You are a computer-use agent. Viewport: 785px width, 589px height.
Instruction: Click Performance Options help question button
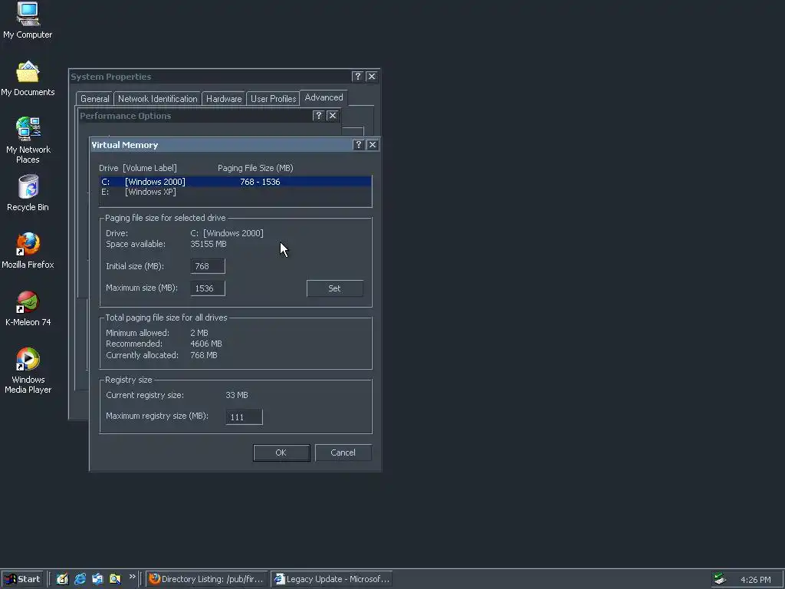(318, 116)
